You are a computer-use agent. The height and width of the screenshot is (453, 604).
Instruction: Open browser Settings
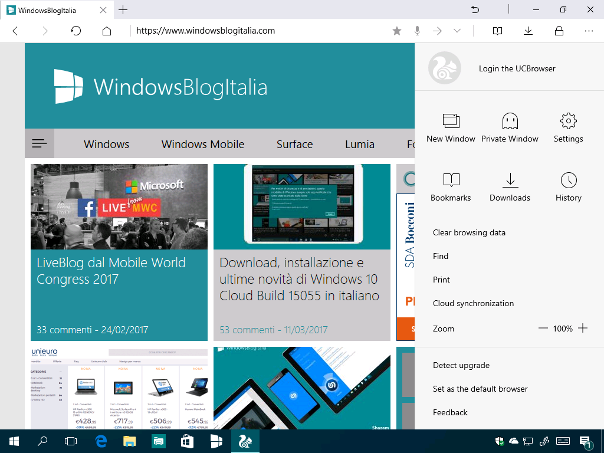point(568,128)
